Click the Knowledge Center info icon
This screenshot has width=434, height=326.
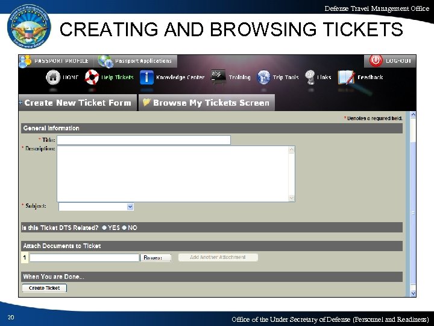(x=146, y=77)
